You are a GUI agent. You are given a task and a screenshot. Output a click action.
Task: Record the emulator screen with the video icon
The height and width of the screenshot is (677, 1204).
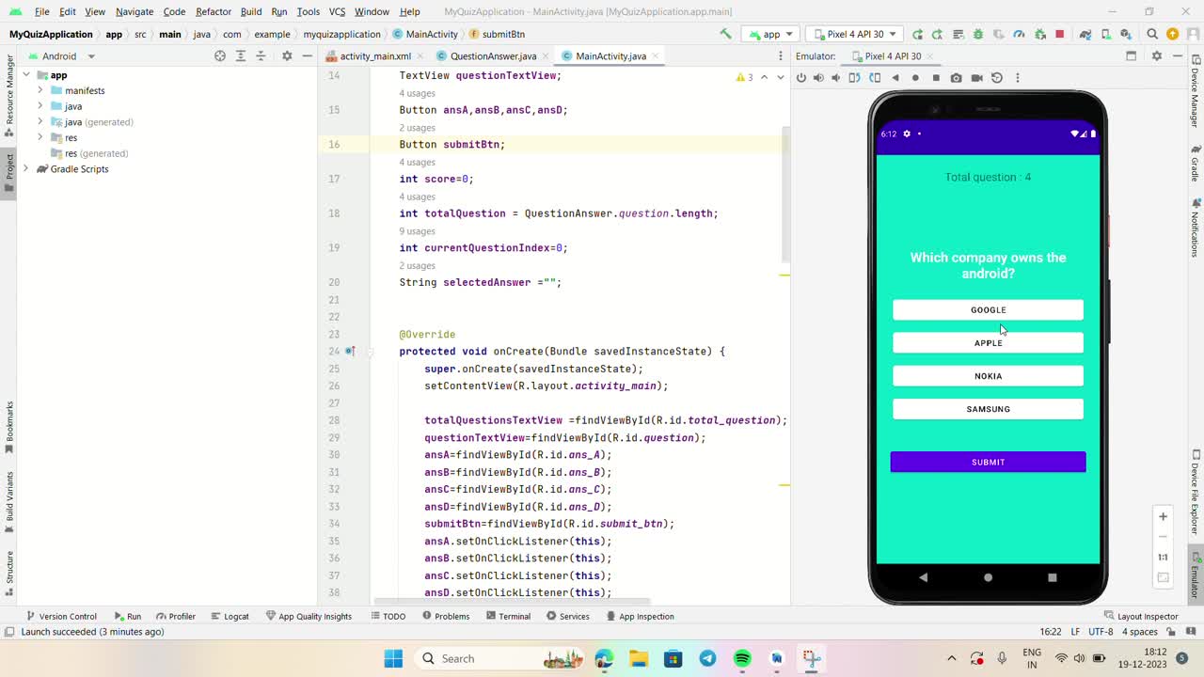976,78
